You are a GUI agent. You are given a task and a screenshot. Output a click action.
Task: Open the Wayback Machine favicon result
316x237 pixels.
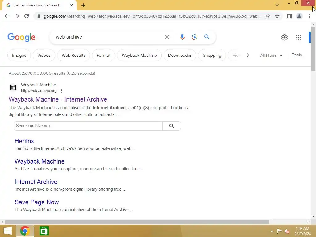click(x=13, y=87)
